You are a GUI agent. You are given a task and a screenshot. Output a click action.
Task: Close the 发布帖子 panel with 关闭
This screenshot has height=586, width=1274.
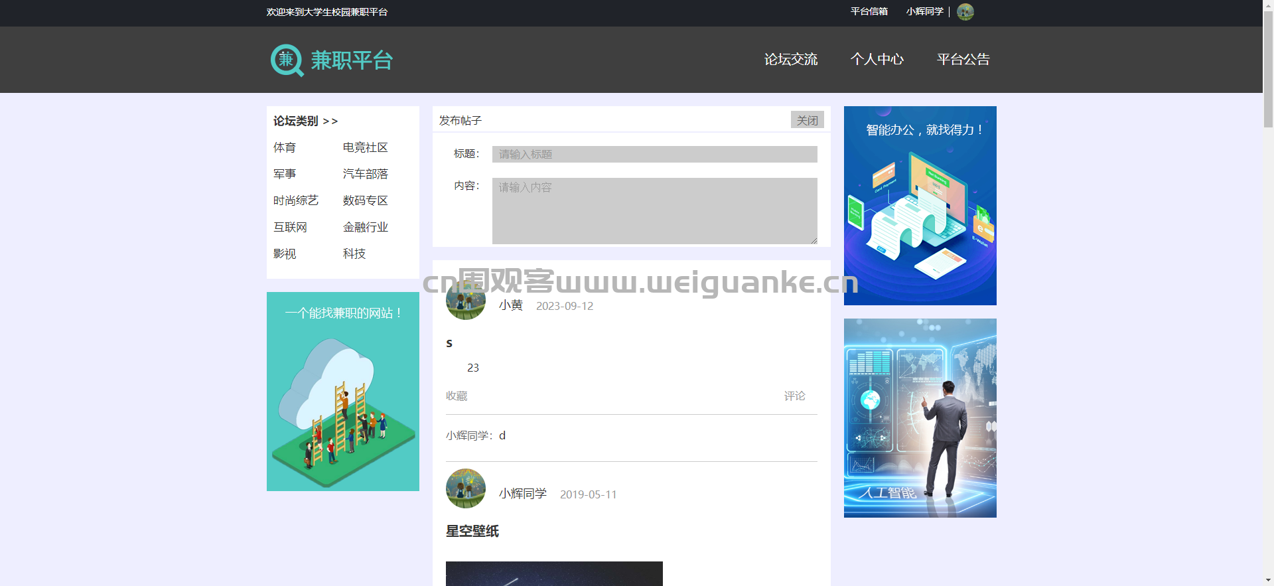point(808,120)
